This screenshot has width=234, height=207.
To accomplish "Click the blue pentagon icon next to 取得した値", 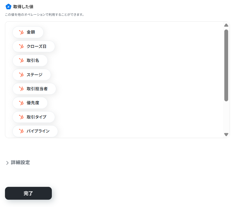I will coord(8,7).
